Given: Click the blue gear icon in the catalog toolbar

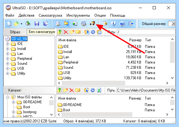Looking at the screenshot, I should point(93,90).
